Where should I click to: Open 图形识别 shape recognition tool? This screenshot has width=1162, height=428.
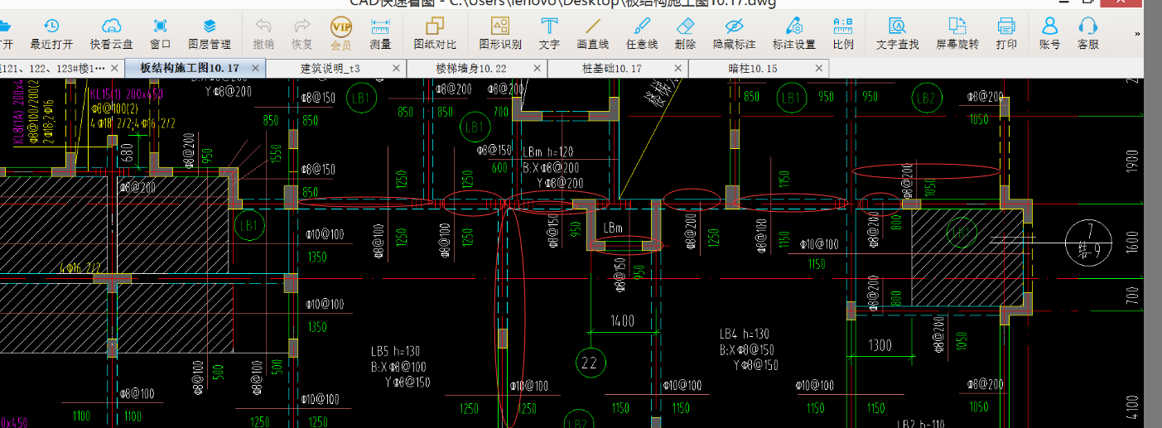[500, 34]
